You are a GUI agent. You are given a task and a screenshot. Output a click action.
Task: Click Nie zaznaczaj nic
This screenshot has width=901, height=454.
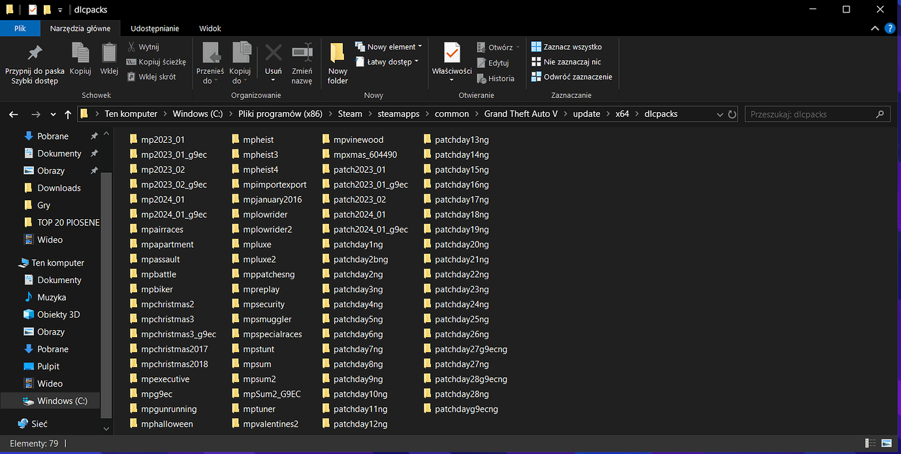coord(570,61)
